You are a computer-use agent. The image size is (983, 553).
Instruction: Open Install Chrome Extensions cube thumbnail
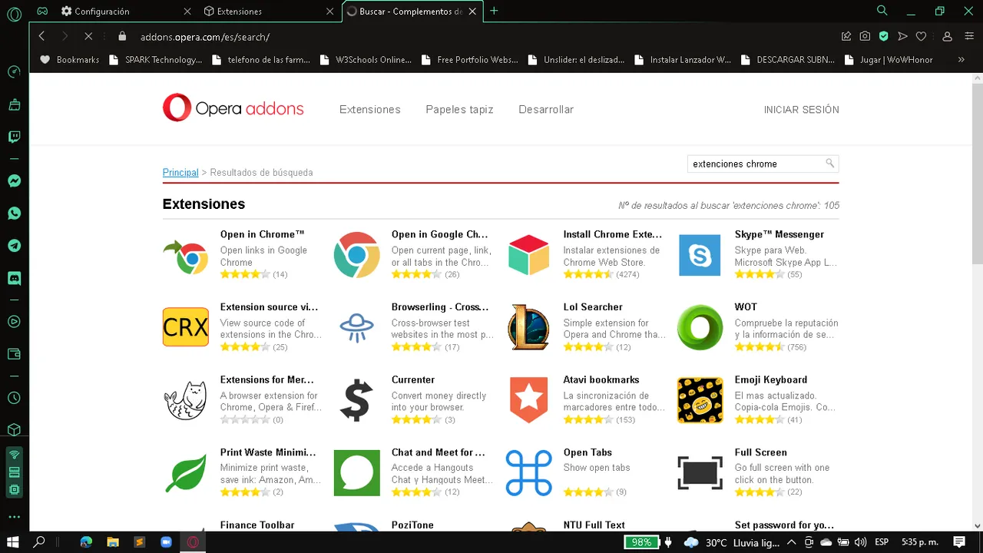(528, 255)
